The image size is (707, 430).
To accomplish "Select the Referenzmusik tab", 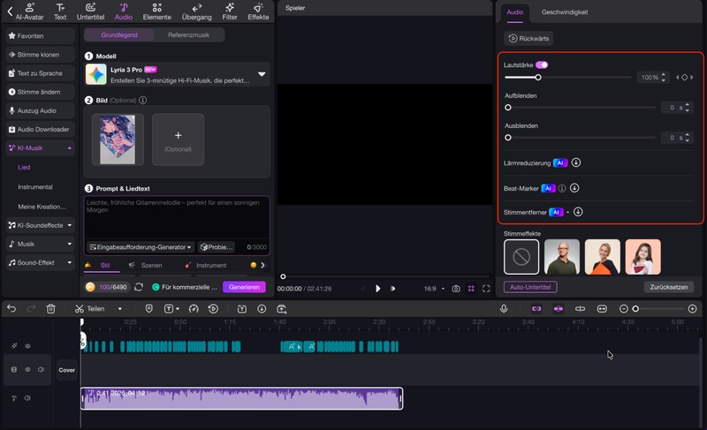I will [x=188, y=35].
